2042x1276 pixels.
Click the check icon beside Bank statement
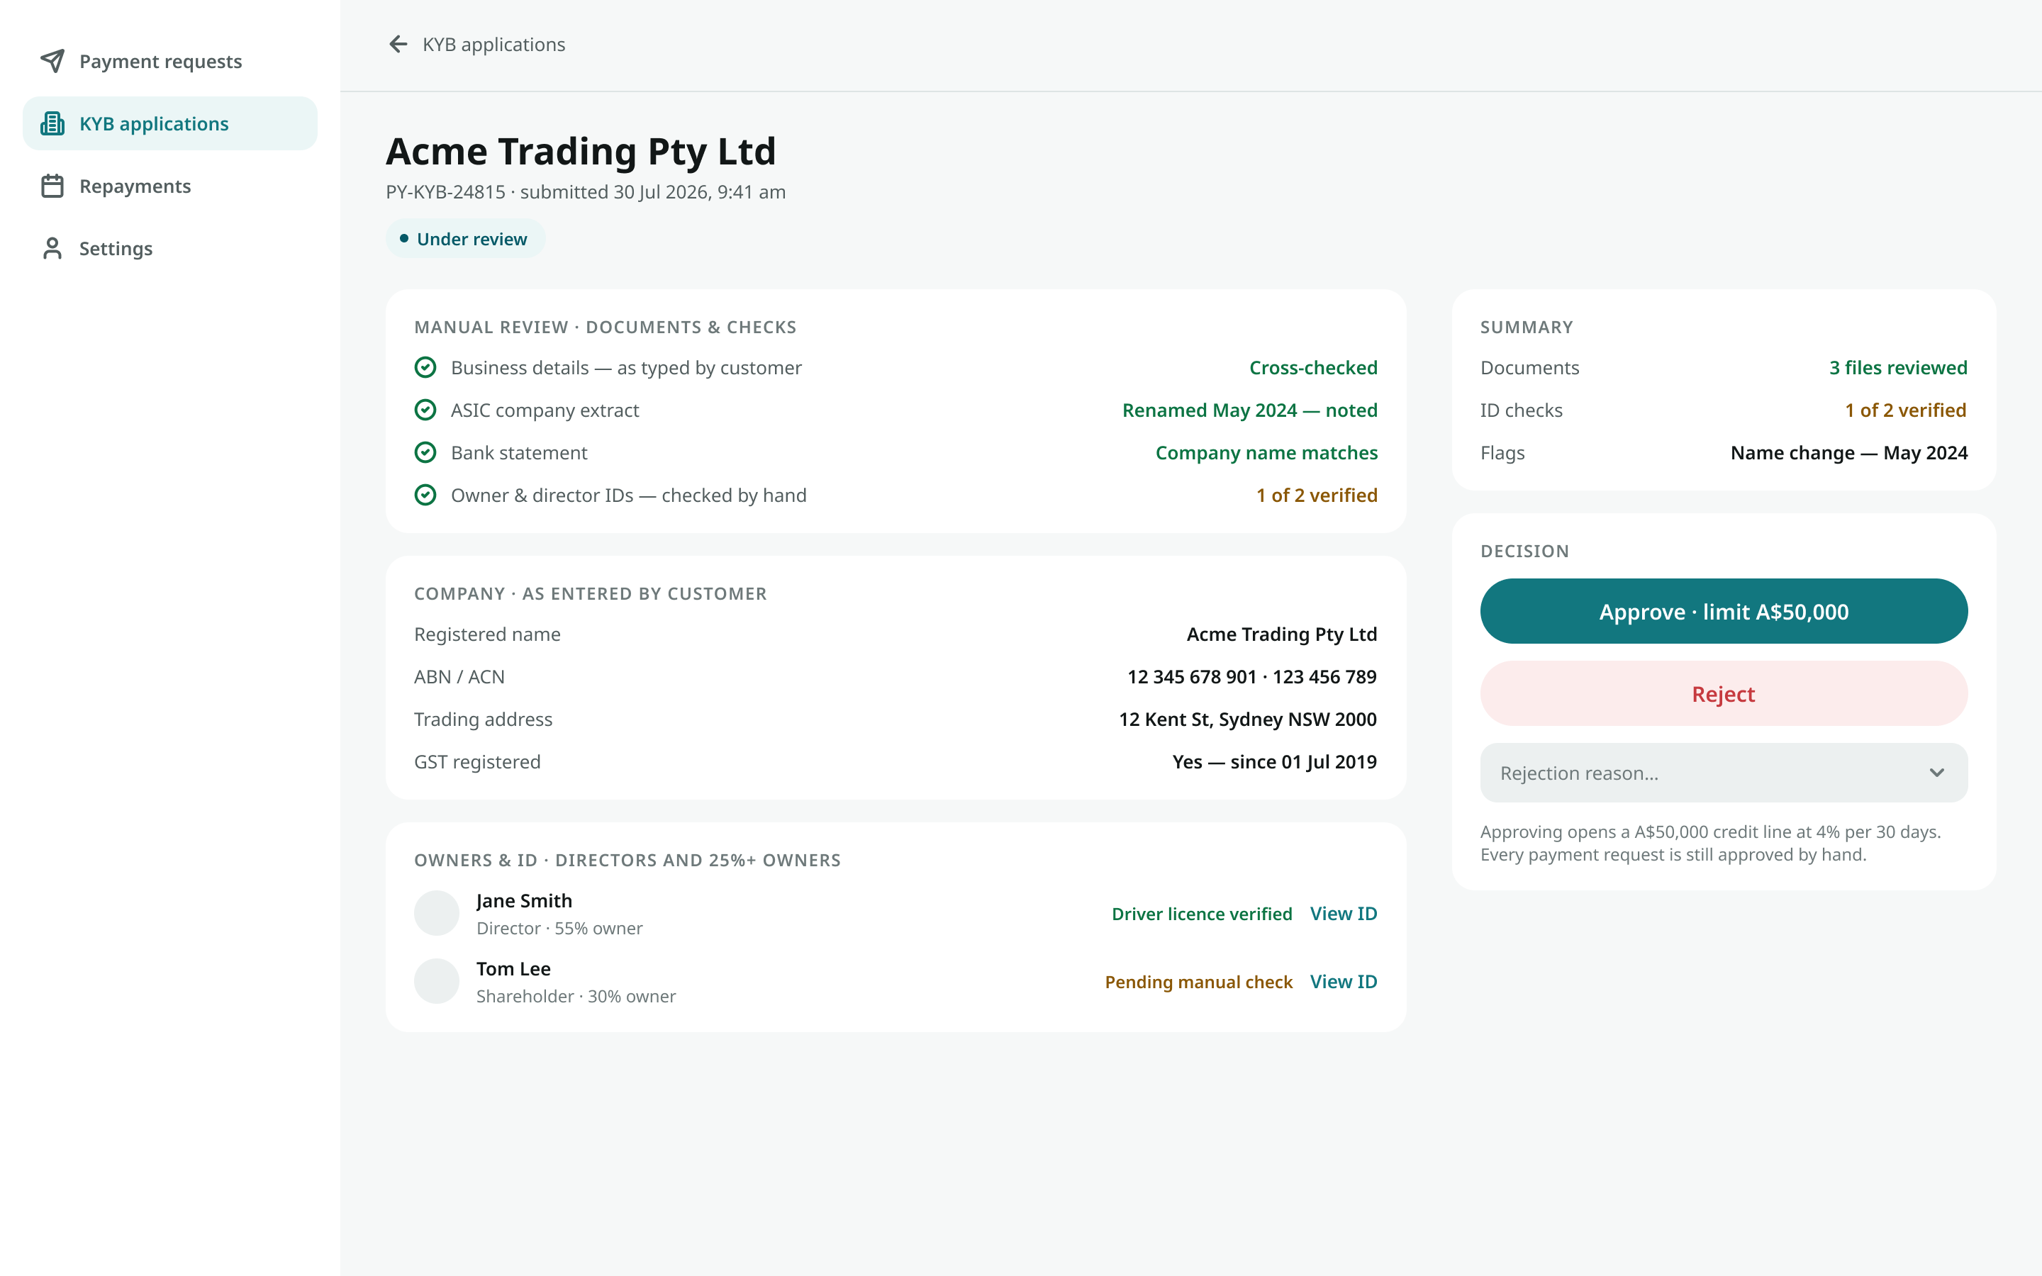[x=425, y=452]
